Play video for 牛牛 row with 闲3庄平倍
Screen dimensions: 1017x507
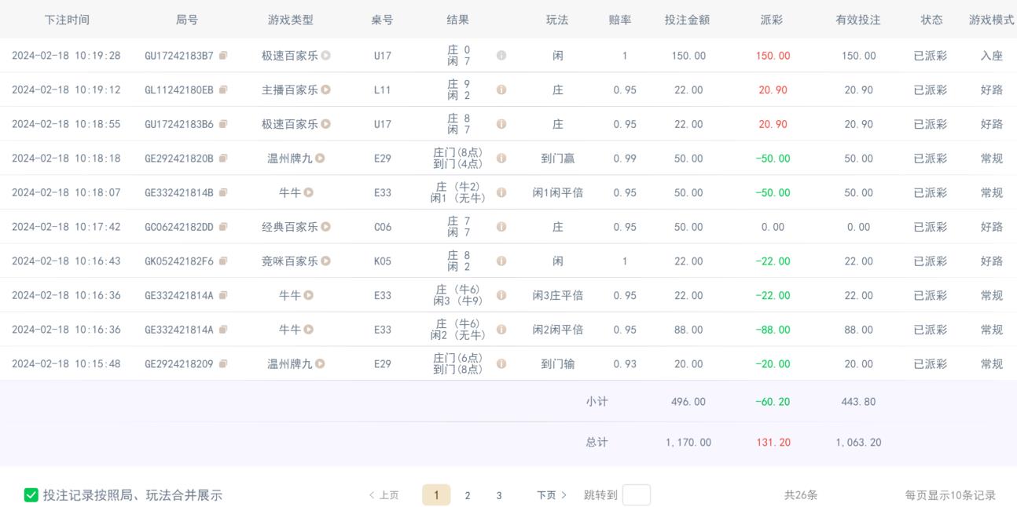click(x=309, y=296)
